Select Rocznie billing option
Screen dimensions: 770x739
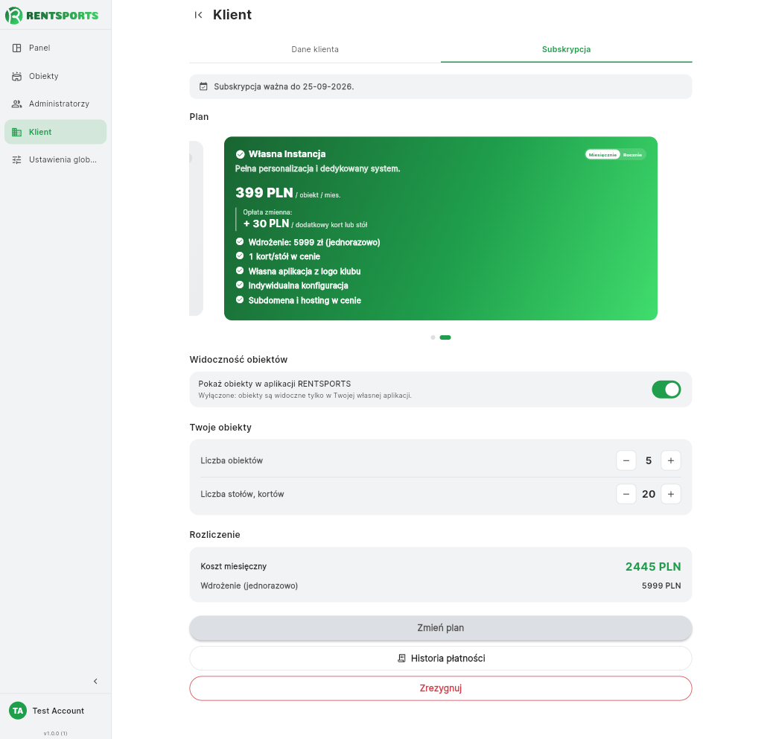pyautogui.click(x=632, y=155)
